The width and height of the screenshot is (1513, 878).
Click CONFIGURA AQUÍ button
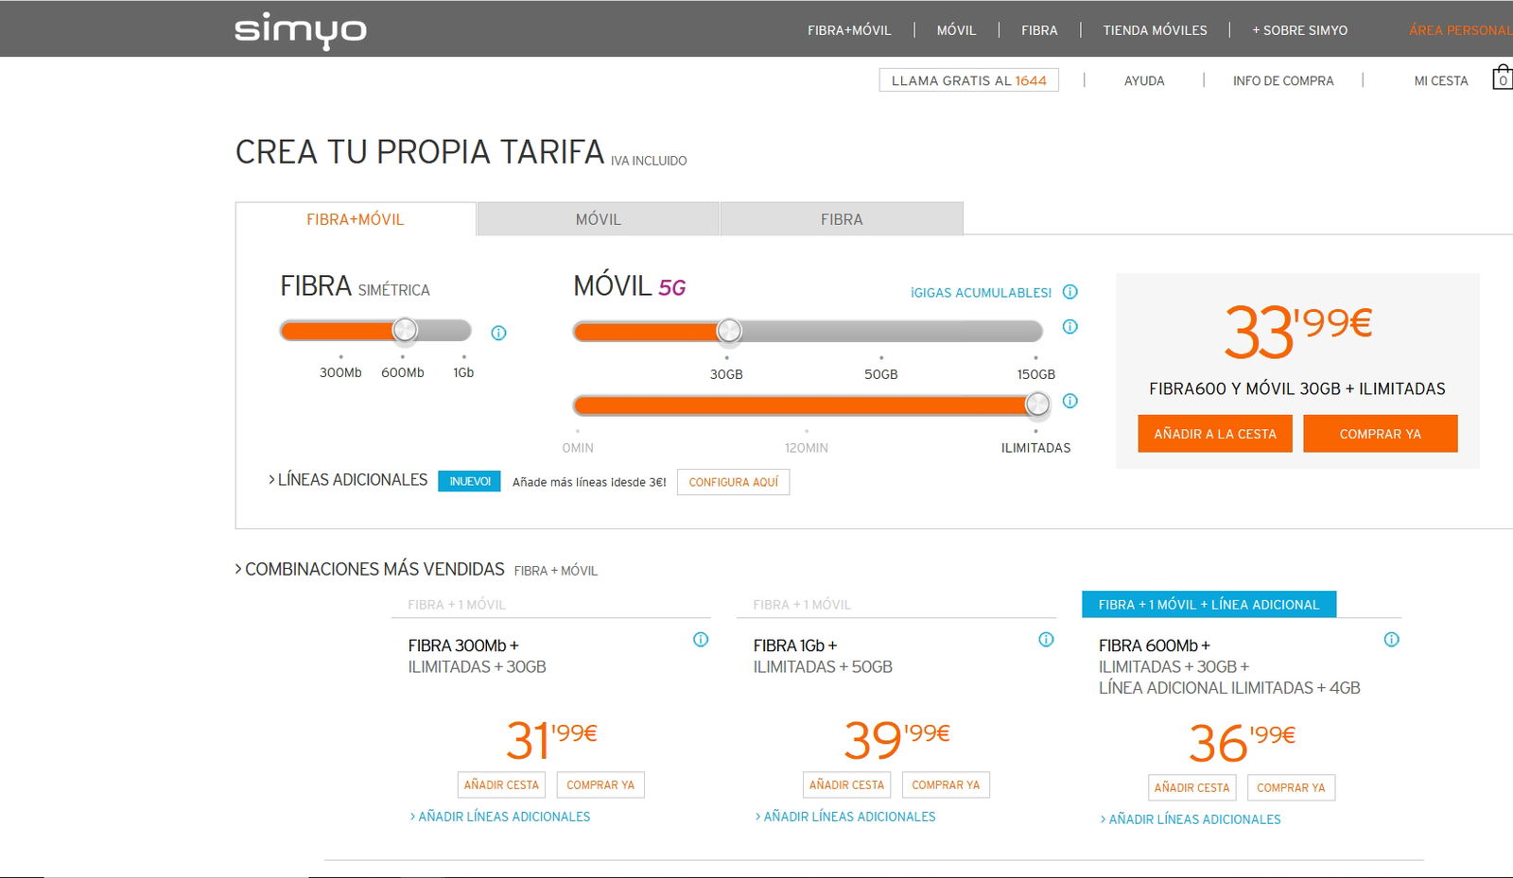click(733, 482)
